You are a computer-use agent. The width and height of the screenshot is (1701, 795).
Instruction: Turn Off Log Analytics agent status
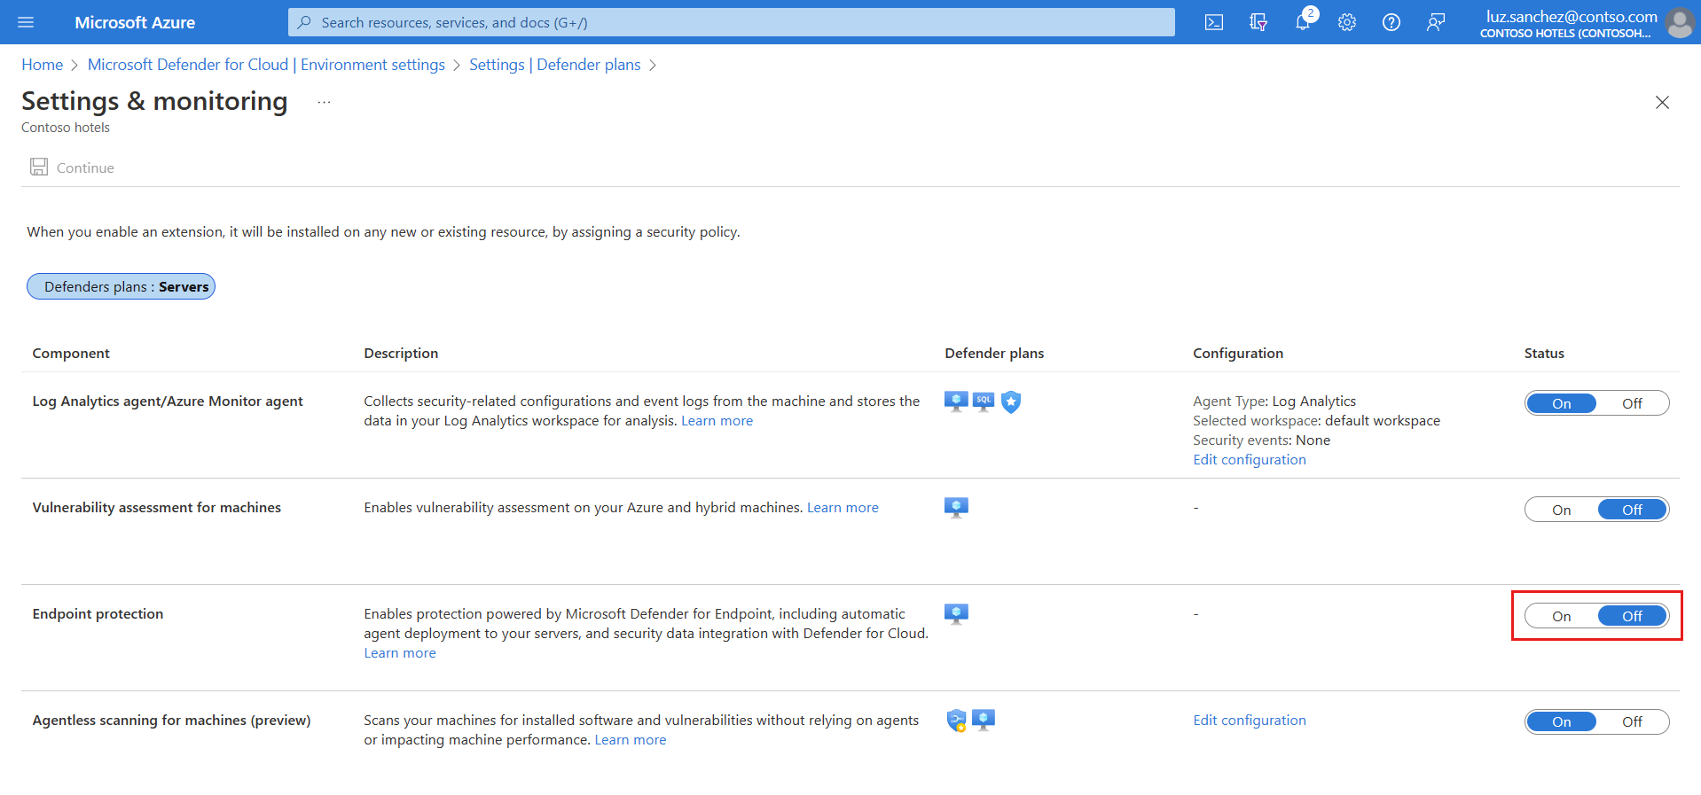[x=1632, y=403]
